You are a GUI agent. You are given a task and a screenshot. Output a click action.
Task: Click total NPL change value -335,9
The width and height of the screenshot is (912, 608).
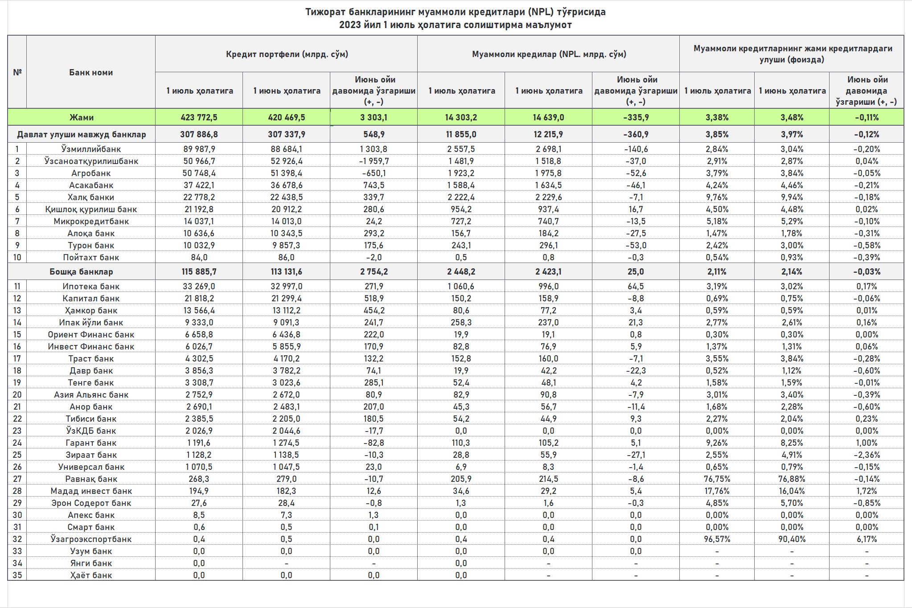636,117
